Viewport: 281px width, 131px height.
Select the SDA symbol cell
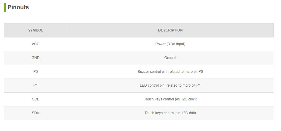tap(35, 113)
